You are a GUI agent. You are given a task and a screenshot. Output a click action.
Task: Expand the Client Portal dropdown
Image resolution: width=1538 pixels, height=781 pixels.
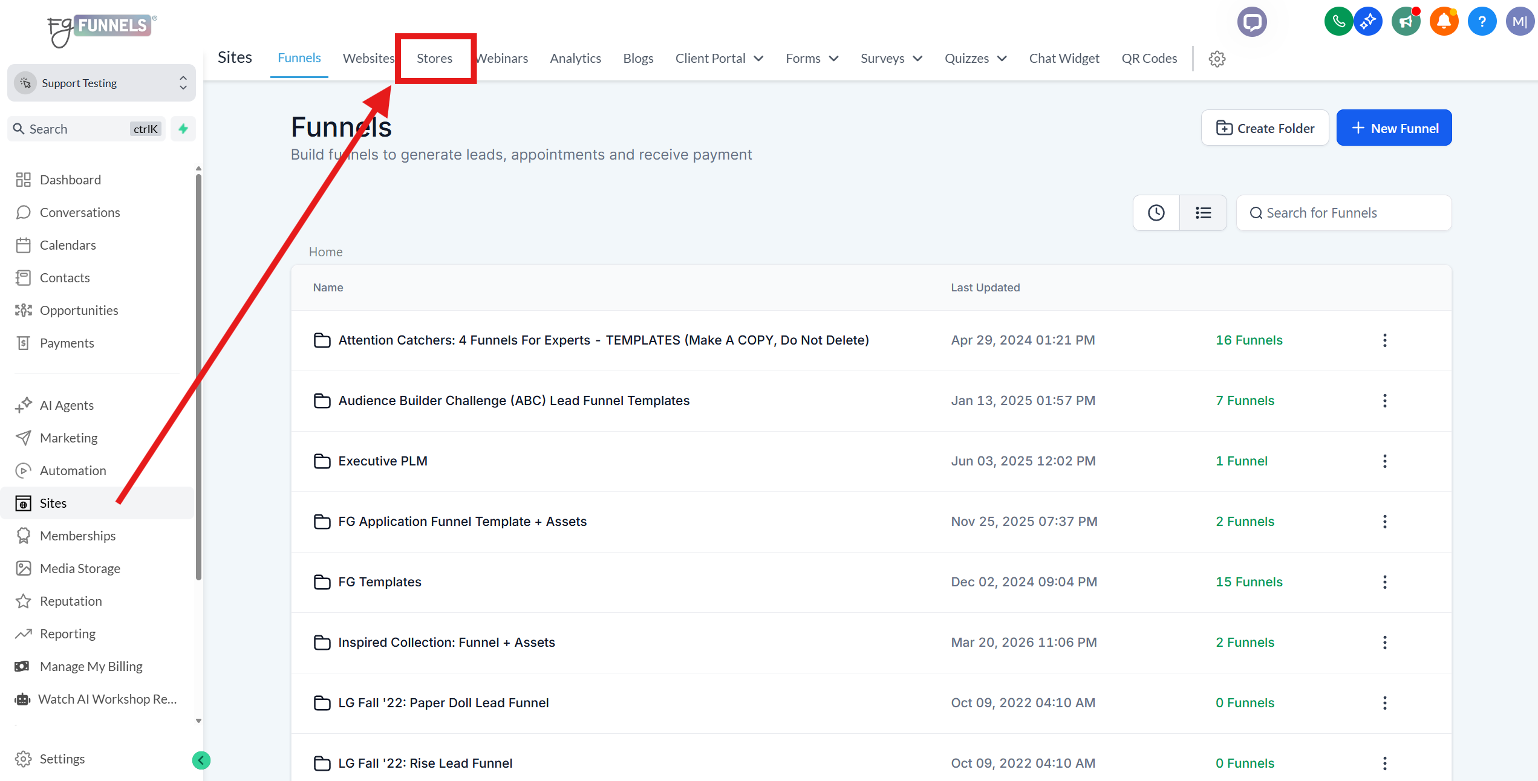[x=719, y=59]
